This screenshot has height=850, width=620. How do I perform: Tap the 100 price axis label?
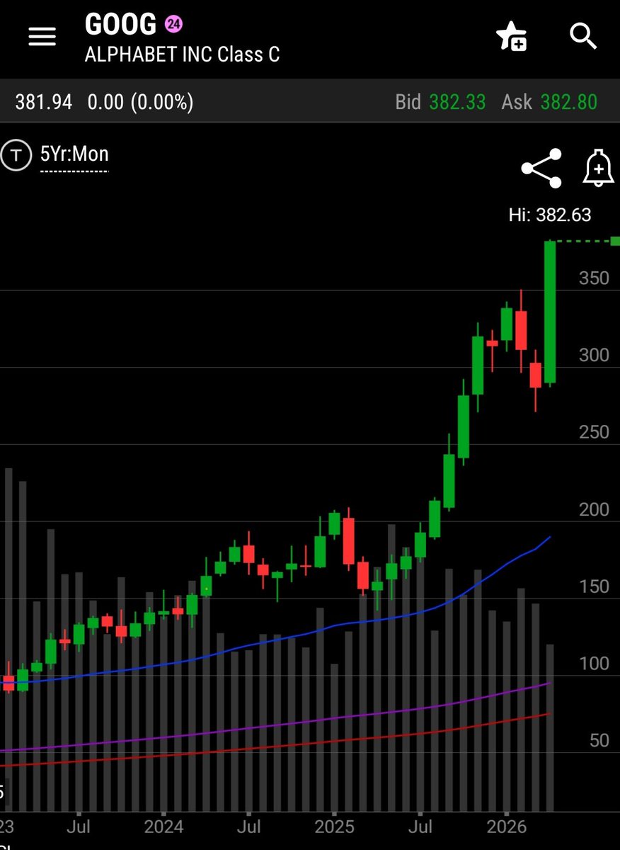(594, 664)
